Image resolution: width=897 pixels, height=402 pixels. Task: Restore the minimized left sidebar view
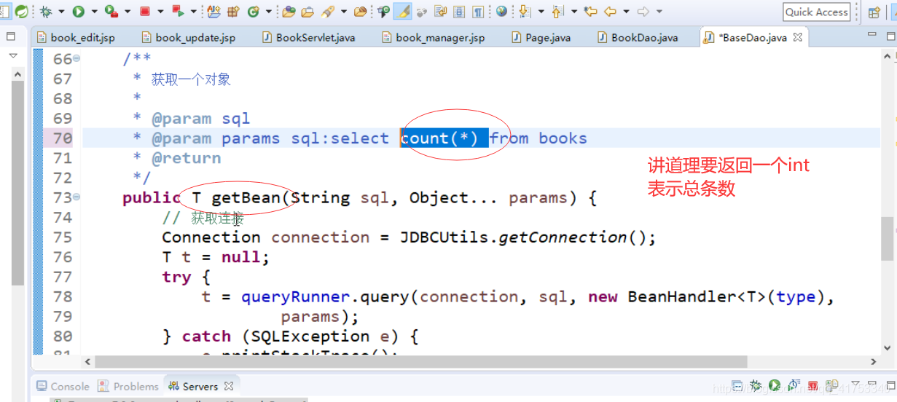tap(11, 36)
